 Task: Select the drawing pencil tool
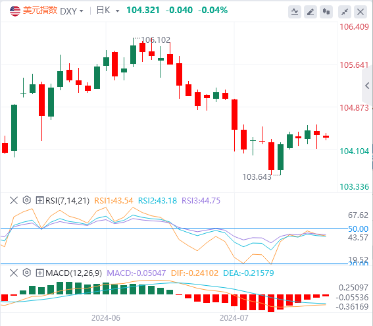click(311, 11)
